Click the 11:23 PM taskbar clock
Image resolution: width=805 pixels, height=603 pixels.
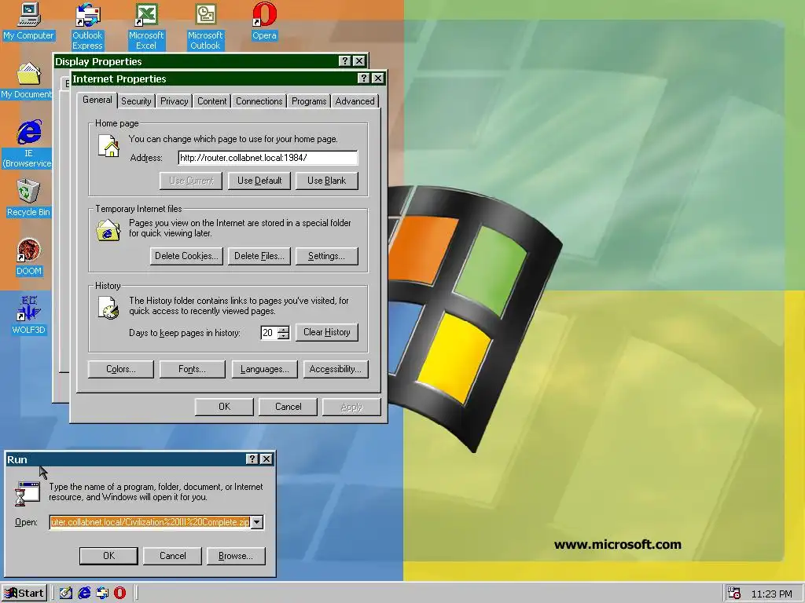(772, 594)
